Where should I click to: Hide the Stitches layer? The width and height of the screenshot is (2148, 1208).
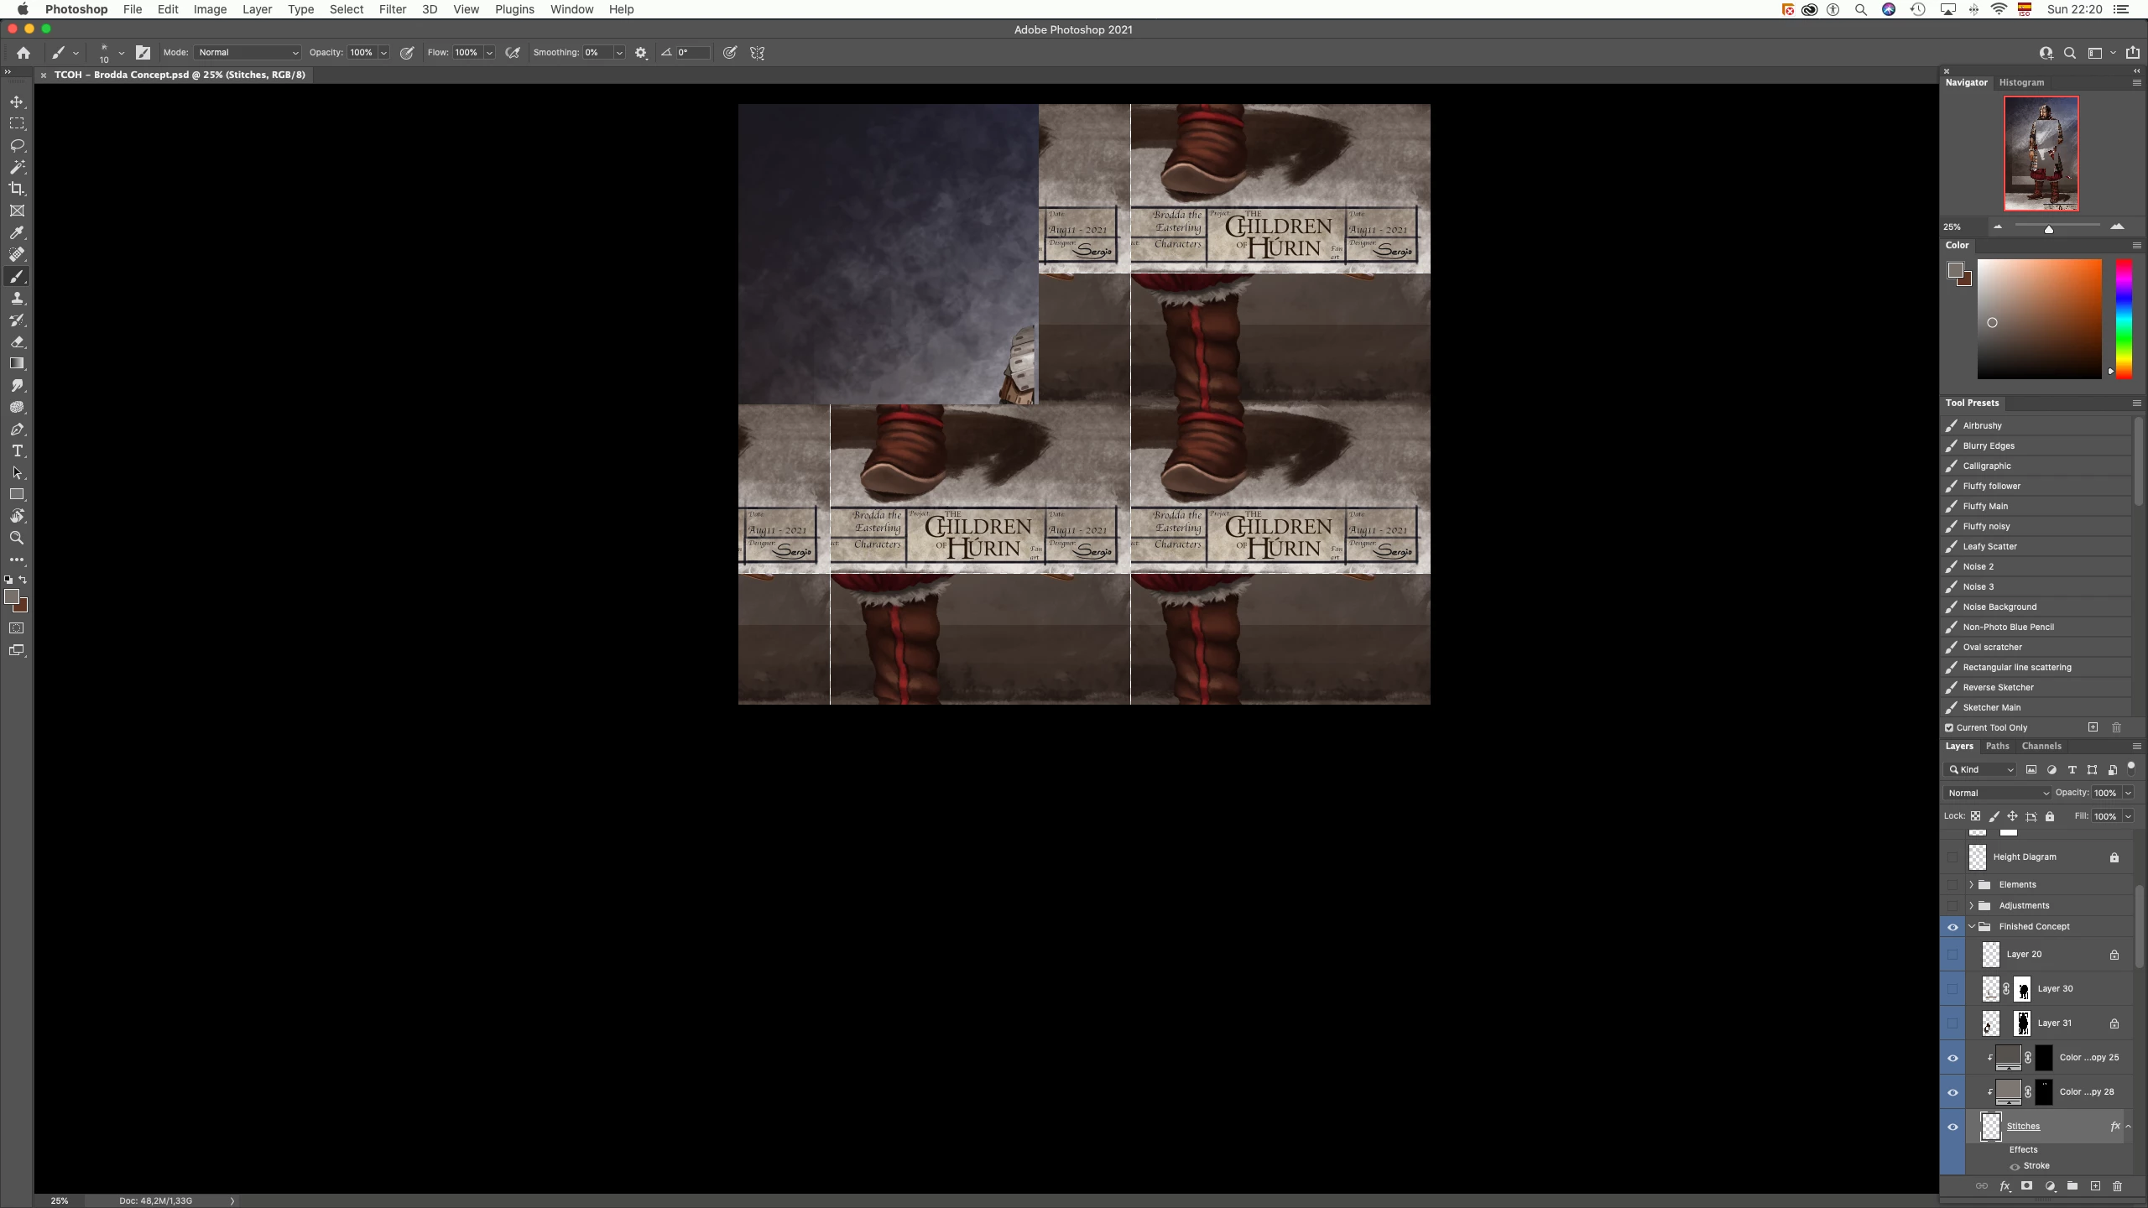pos(1952,1127)
